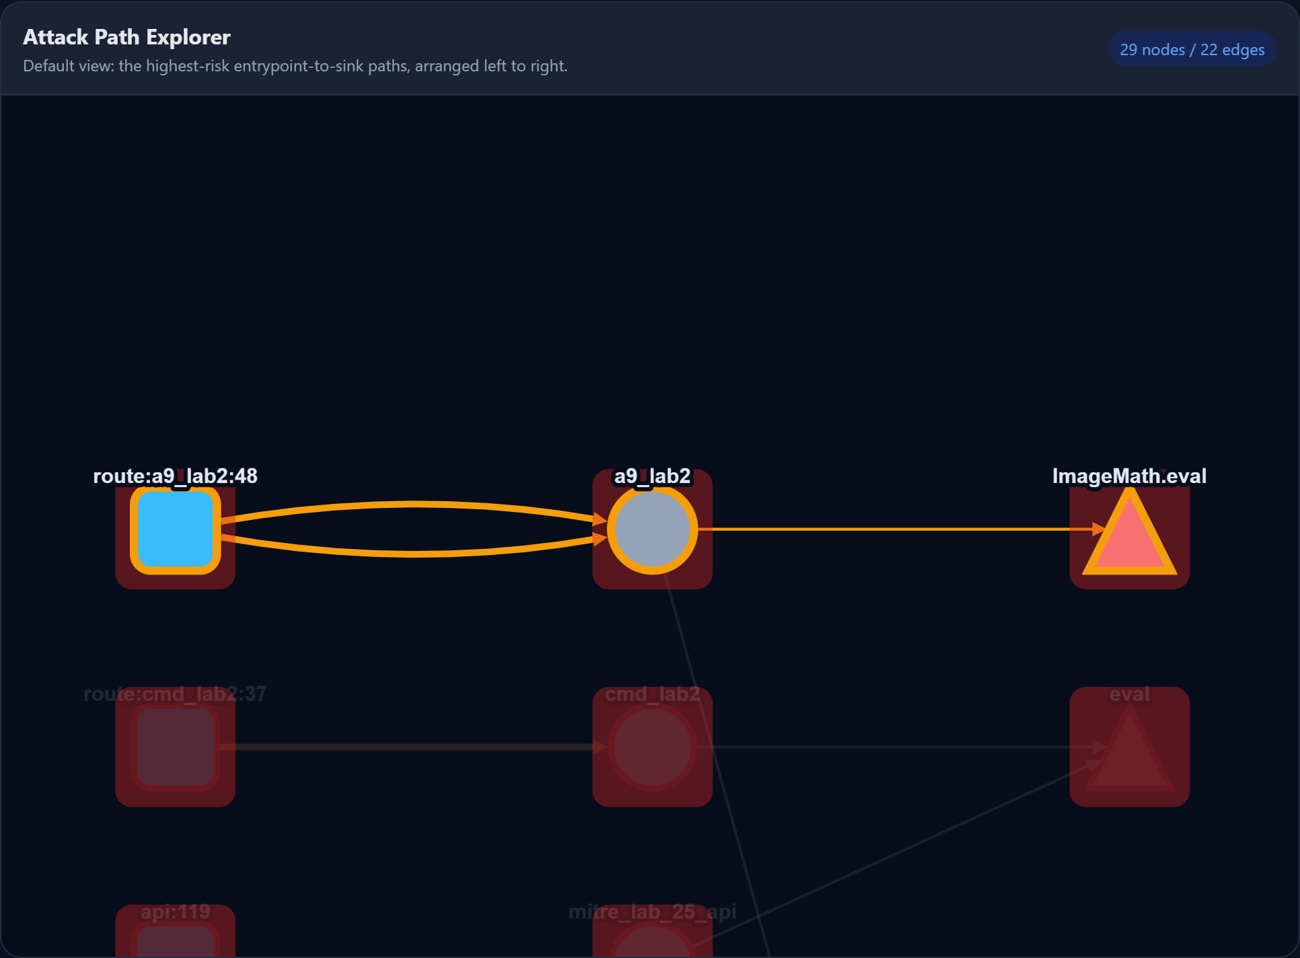
Task: Select the api:119 square node
Action: (176, 939)
